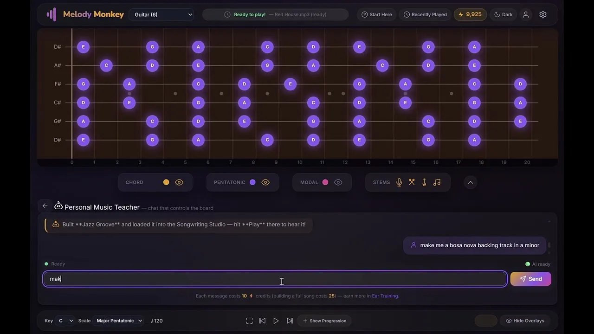Click the E note on F# string fret 10
594x334 pixels.
pos(290,84)
